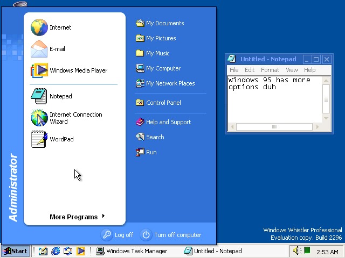Viewport: 345px width, 258px height.
Task: Launch Internet Explorer from quick launch
Action: click(56, 251)
